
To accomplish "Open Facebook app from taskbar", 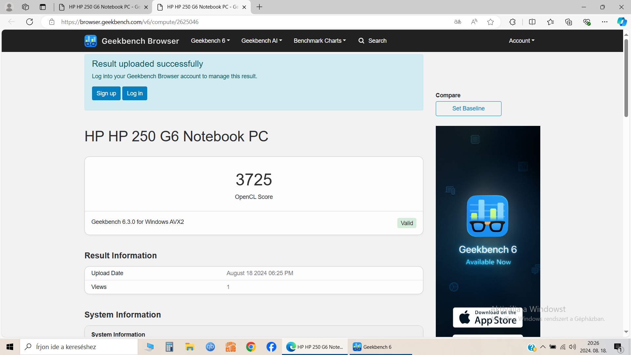I will pyautogui.click(x=271, y=347).
